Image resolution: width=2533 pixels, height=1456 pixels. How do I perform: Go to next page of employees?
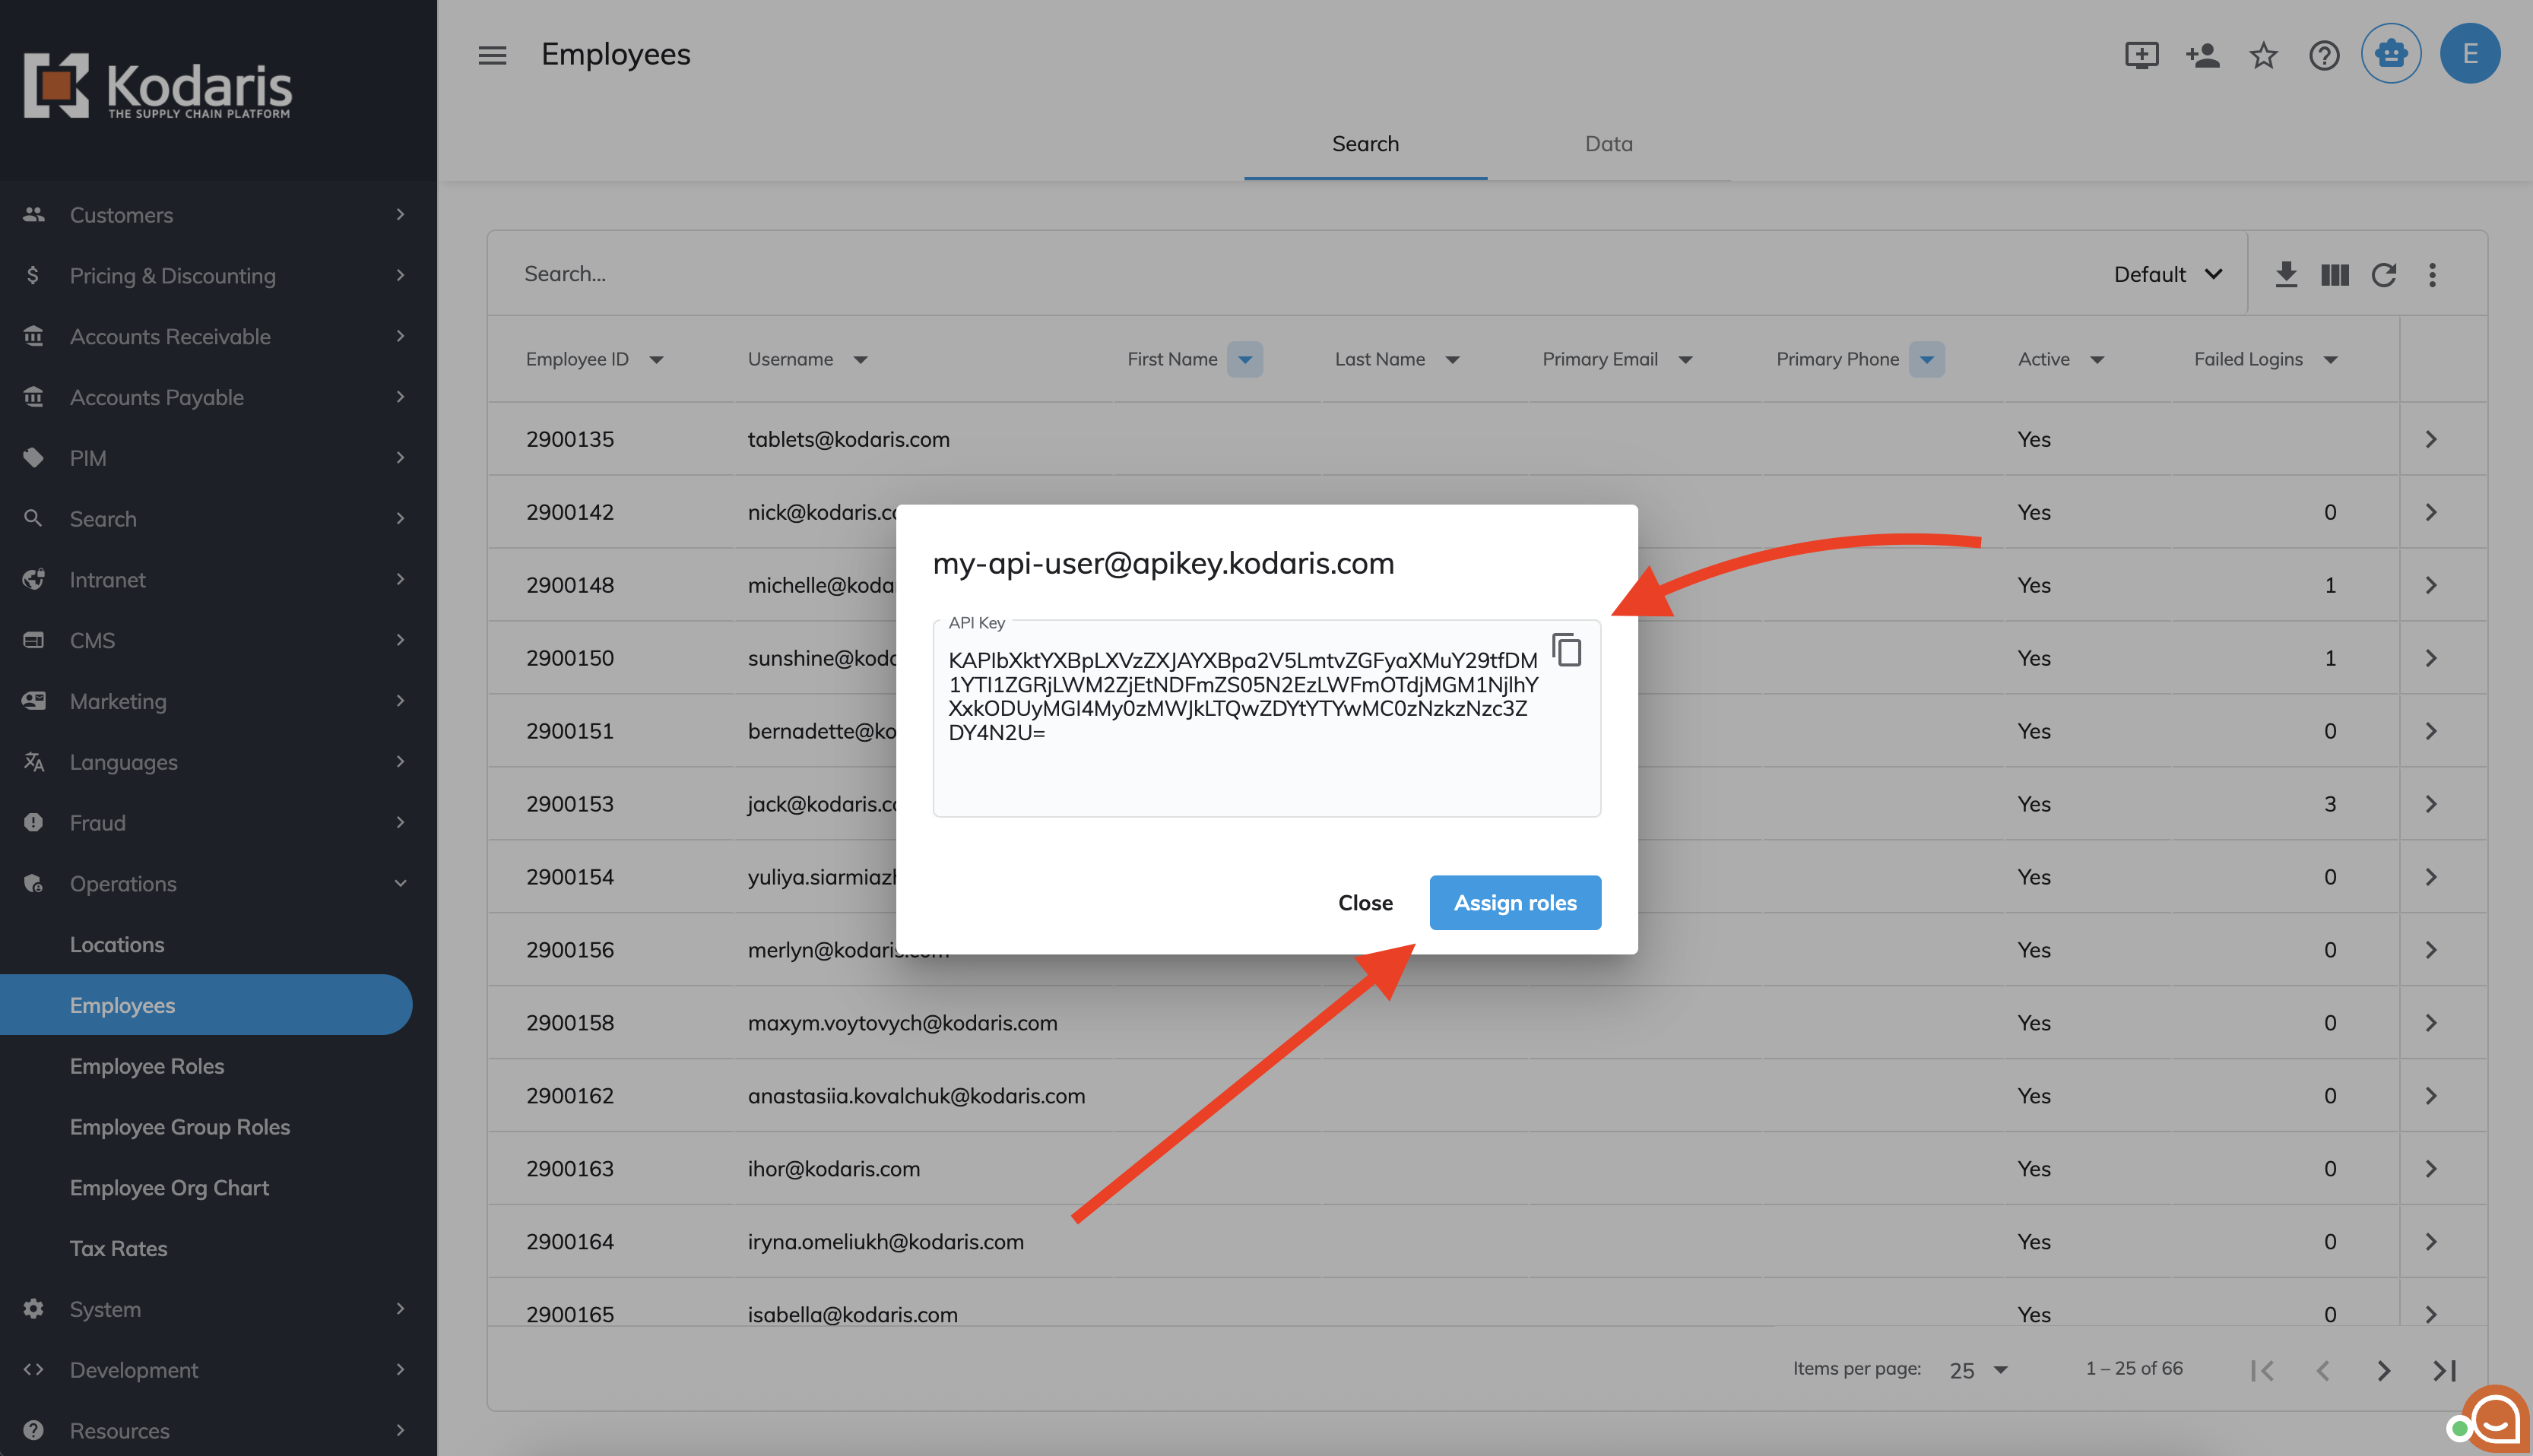pos(2384,1370)
